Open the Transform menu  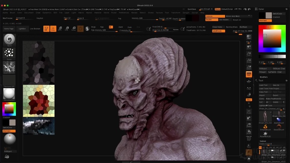pyautogui.click(x=176, y=13)
